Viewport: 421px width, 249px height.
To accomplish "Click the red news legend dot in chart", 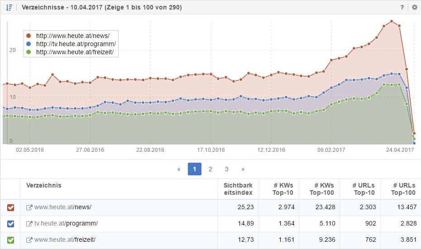I will coord(29,35).
